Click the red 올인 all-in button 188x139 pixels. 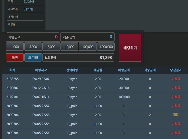click(x=15, y=57)
